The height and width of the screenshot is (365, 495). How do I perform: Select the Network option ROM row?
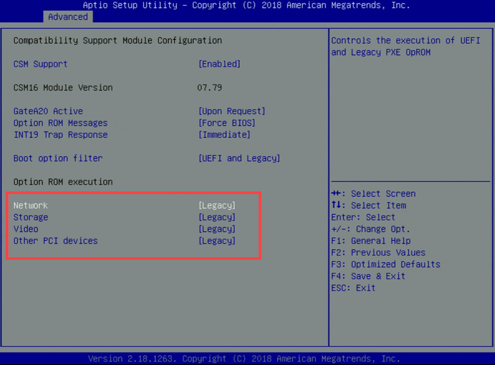pyautogui.click(x=31, y=205)
